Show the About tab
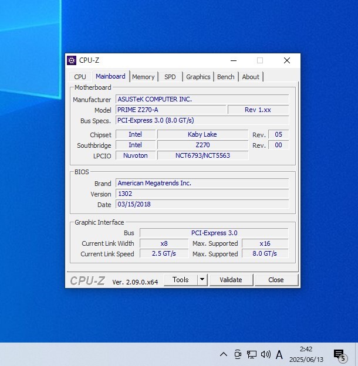 coord(251,77)
